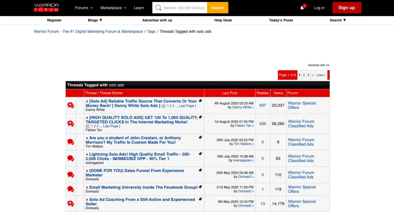Click tag icon on Reliable Traffic Source thread
The image size is (394, 212).
click(x=200, y=101)
